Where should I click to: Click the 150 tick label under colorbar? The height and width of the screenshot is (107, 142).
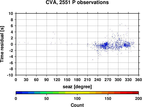pos(108,98)
